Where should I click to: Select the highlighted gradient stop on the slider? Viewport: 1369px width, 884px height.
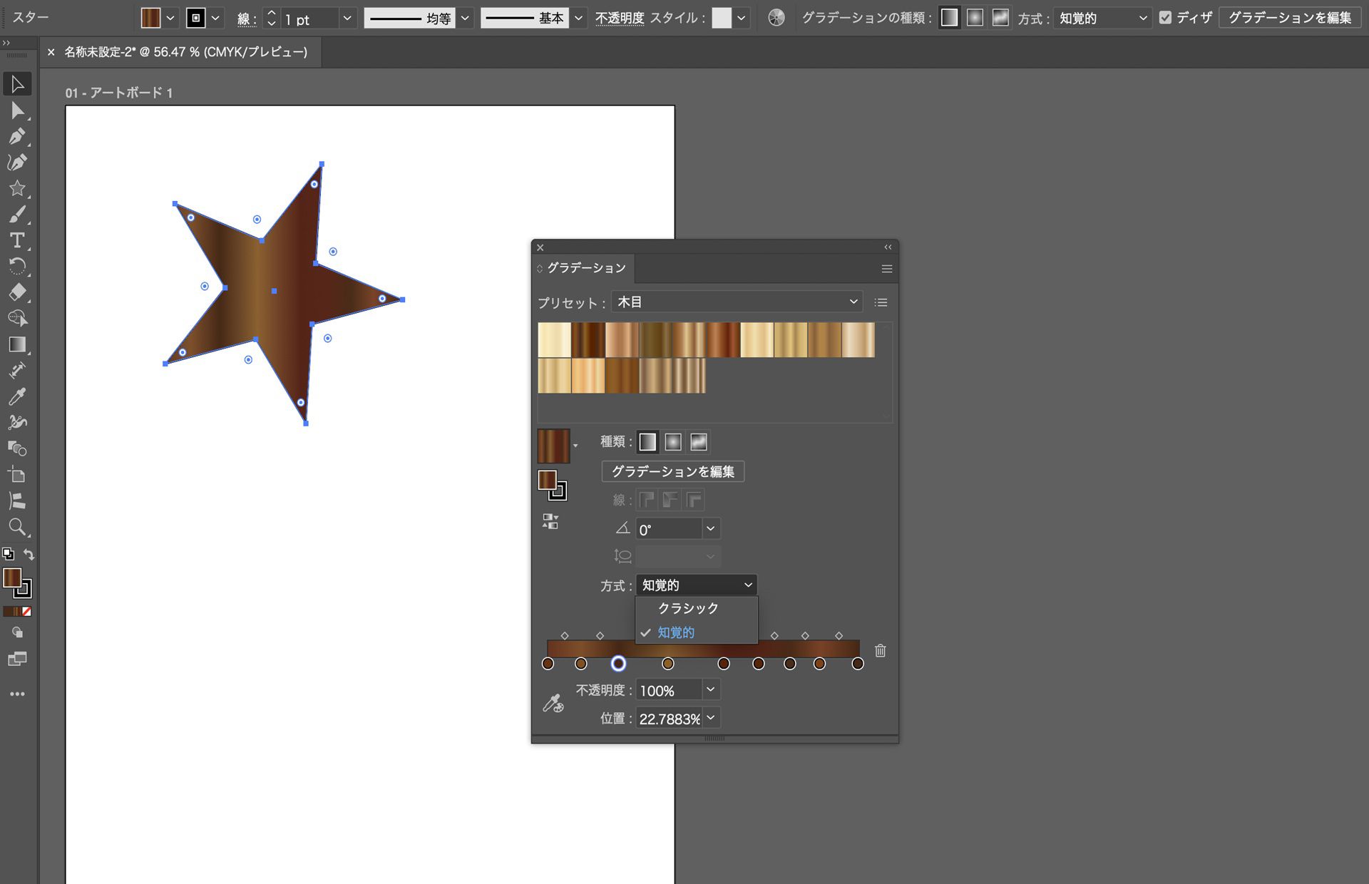pyautogui.click(x=618, y=664)
